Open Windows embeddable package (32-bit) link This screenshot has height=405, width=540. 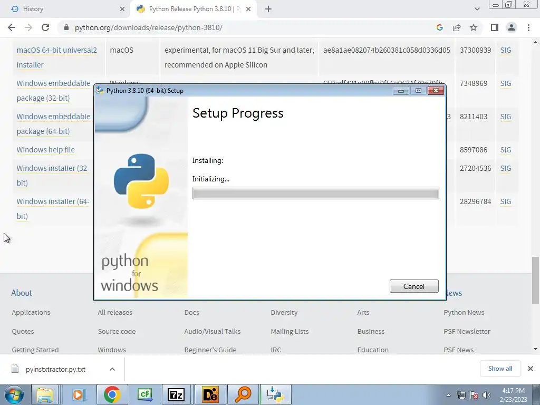pos(53,91)
